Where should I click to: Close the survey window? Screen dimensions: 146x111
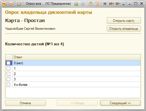(x=142, y=4)
